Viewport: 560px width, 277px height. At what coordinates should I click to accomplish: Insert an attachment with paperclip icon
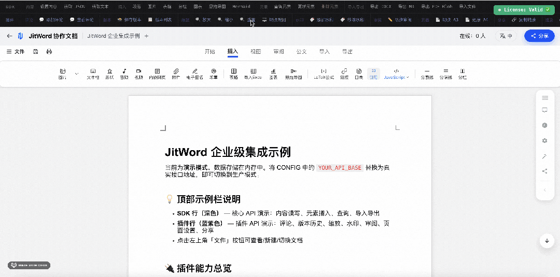coord(176,74)
